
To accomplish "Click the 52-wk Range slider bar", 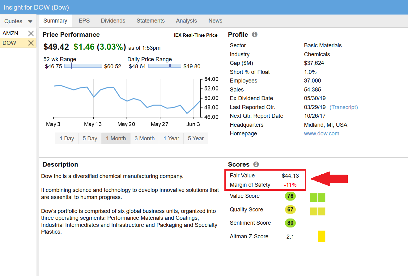I will point(83,66).
